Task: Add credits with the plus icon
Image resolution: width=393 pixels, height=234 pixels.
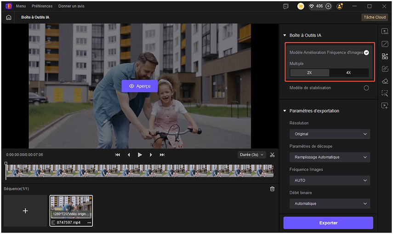Action: click(328, 6)
